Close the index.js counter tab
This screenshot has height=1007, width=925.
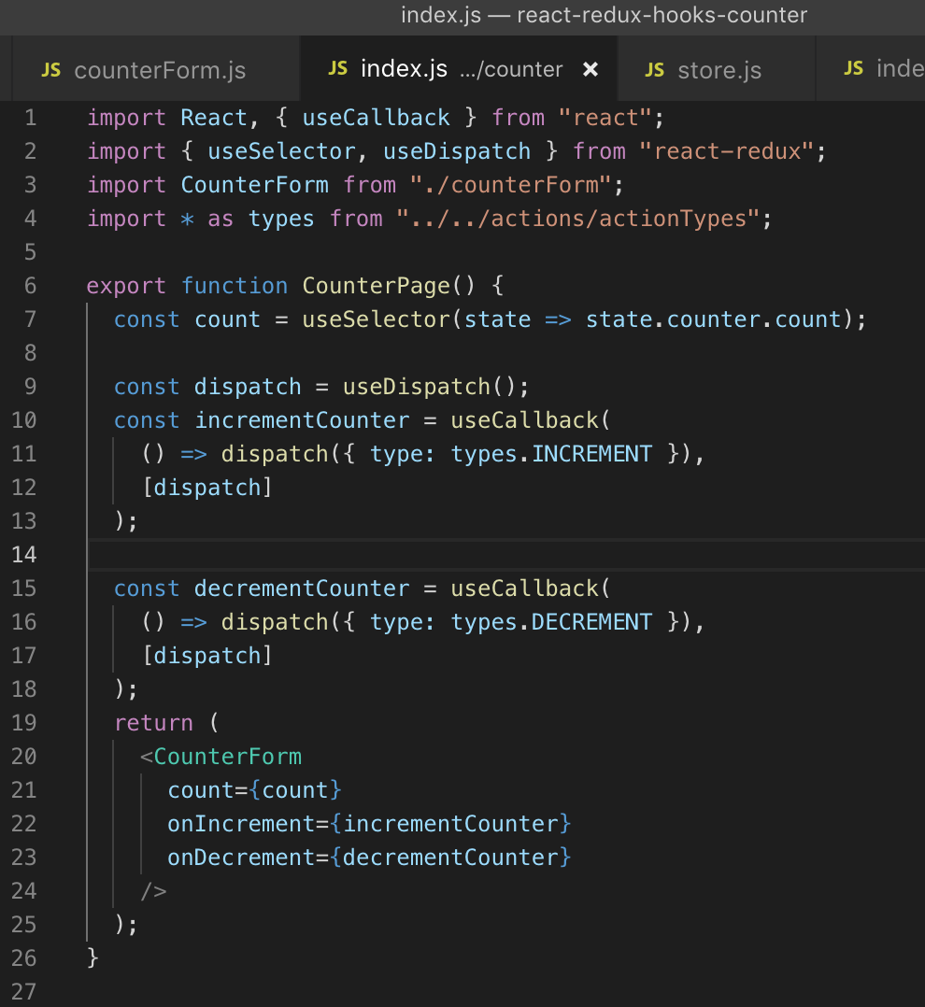click(591, 69)
